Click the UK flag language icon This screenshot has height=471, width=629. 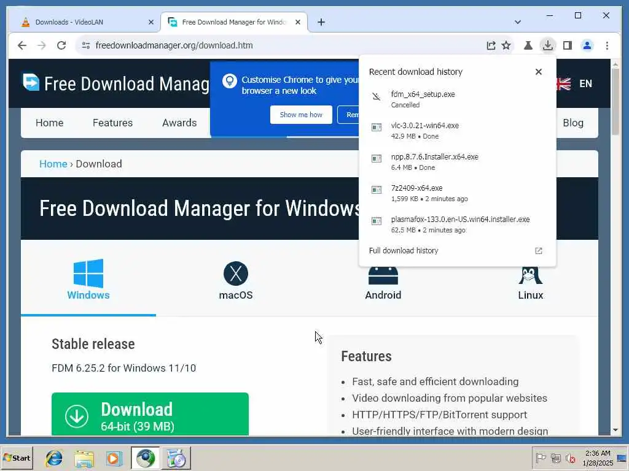(x=563, y=83)
